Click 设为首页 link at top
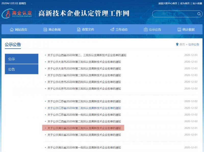This screenshot has height=152, width=204. point(185,3)
